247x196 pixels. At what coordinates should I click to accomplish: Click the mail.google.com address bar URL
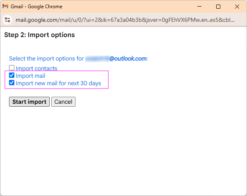125,20
